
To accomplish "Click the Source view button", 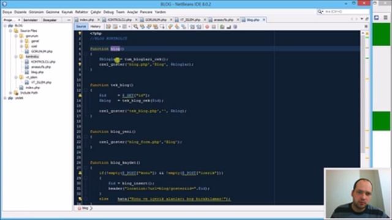I will (81, 26).
